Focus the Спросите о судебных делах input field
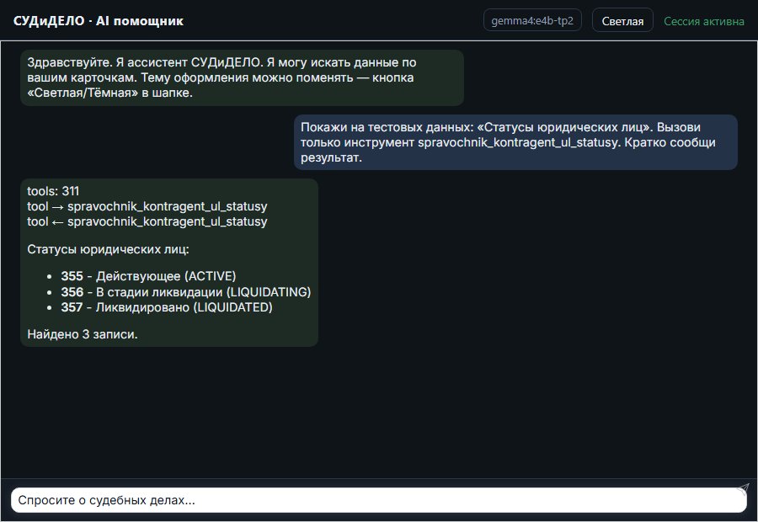Image resolution: width=758 pixels, height=522 pixels. (x=378, y=500)
